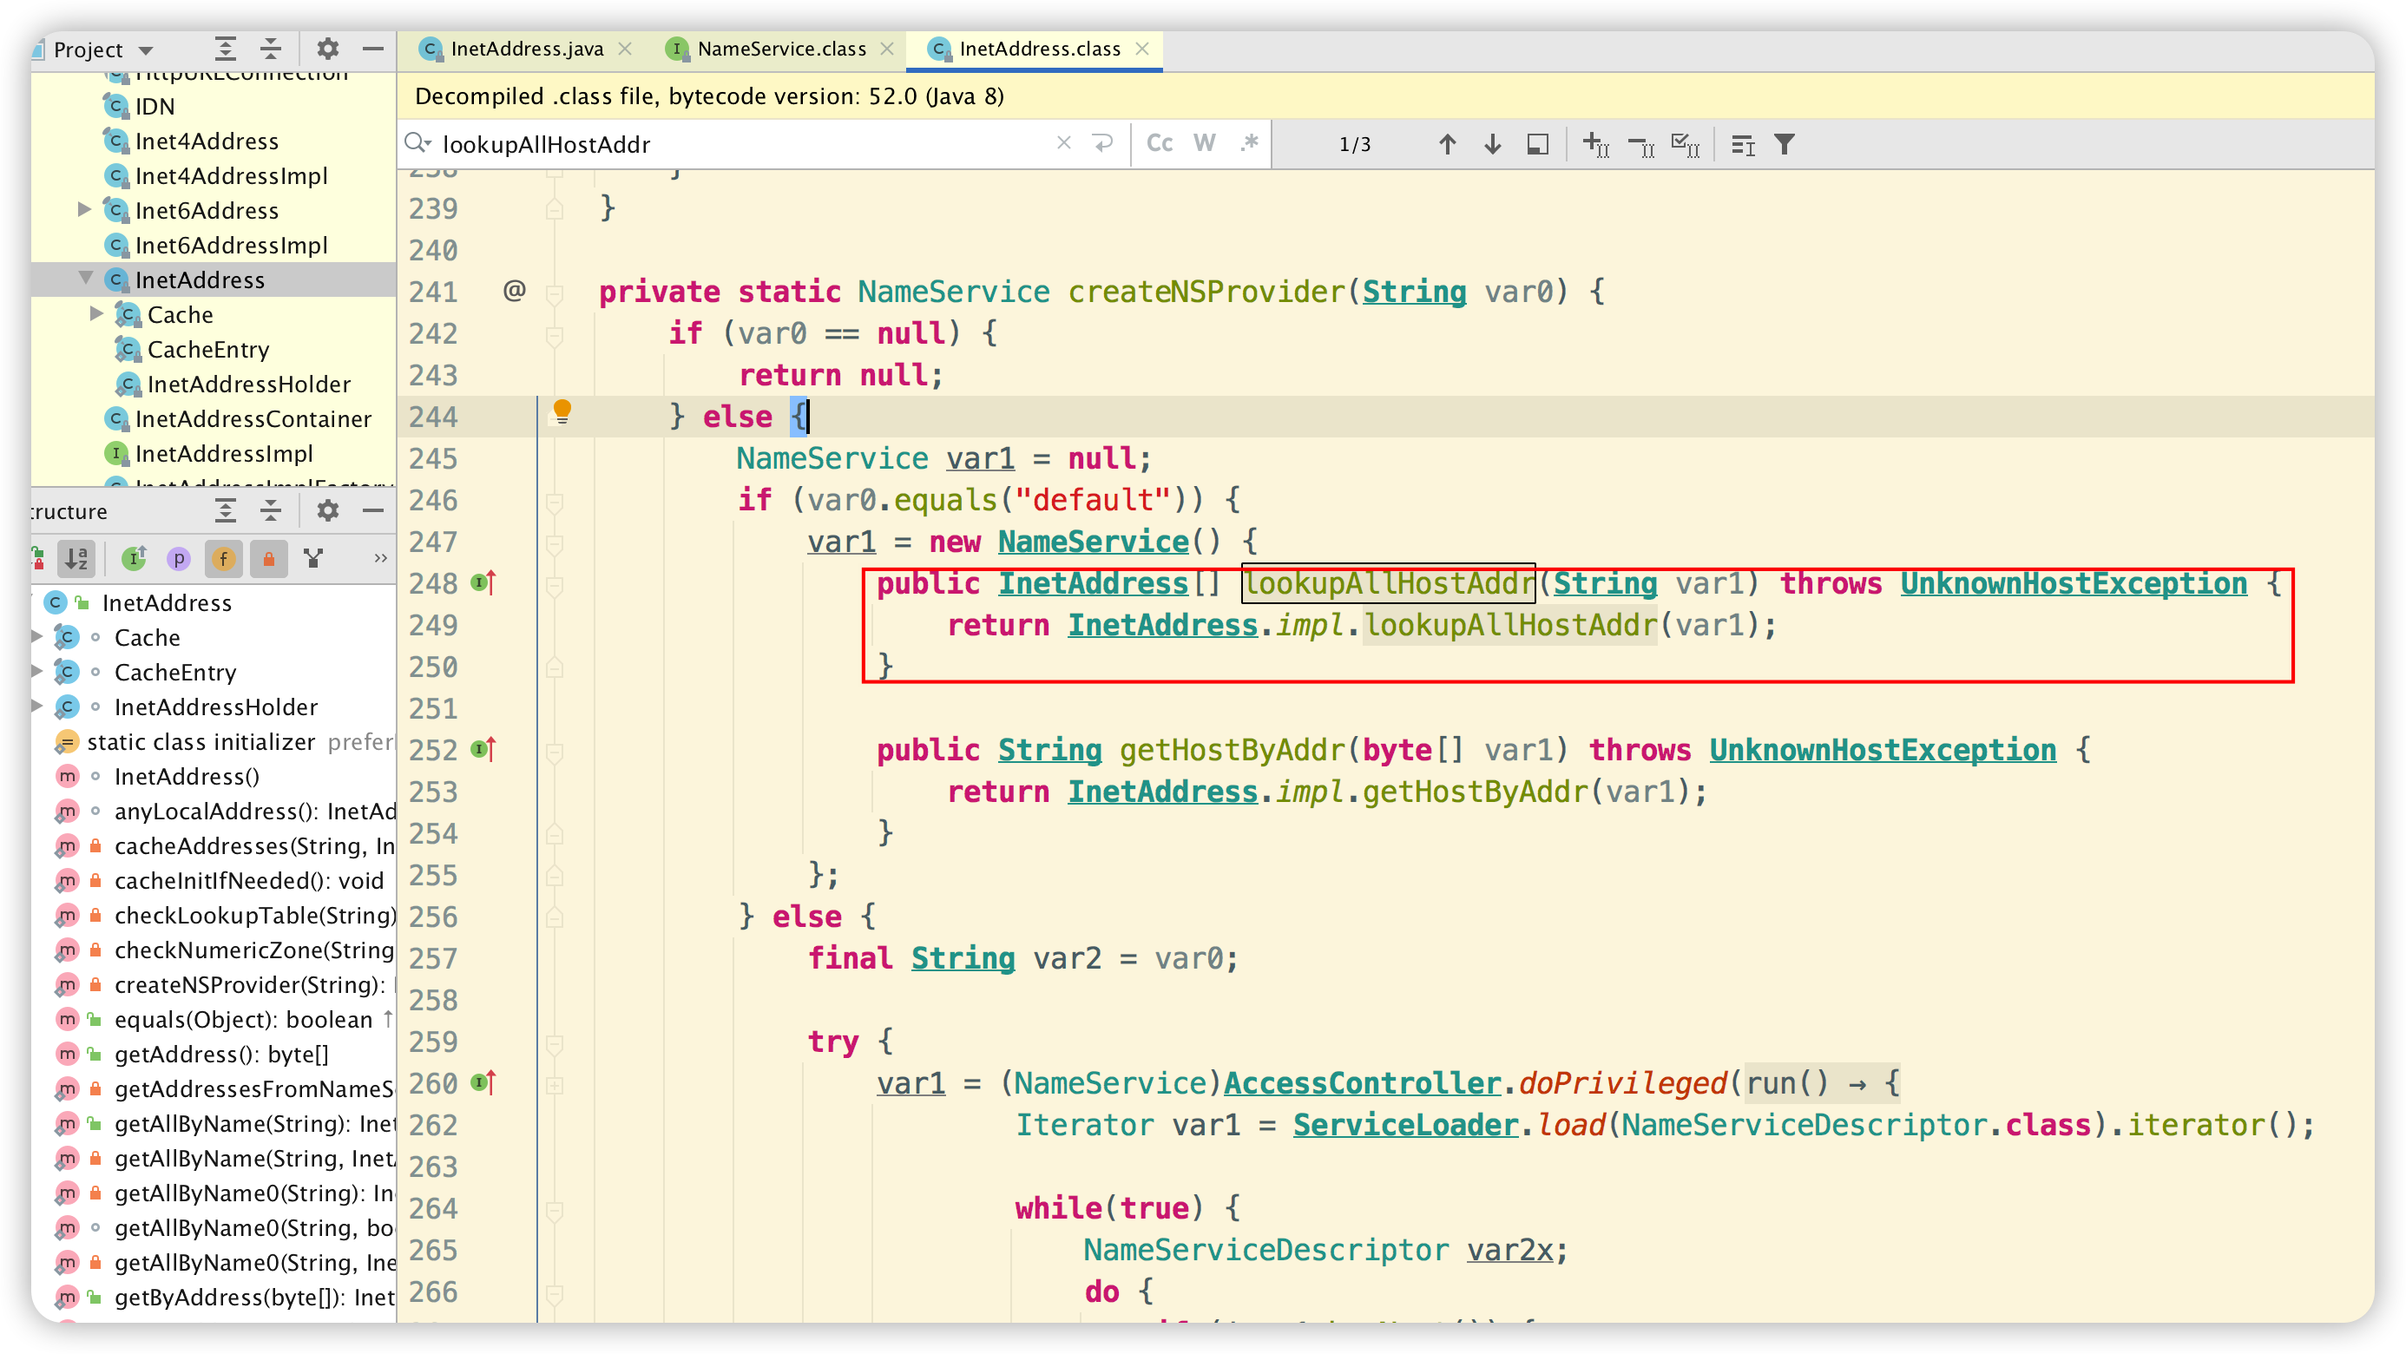Select getAddress() method in Structure list
Image resolution: width=2406 pixels, height=1354 pixels.
click(x=220, y=1055)
